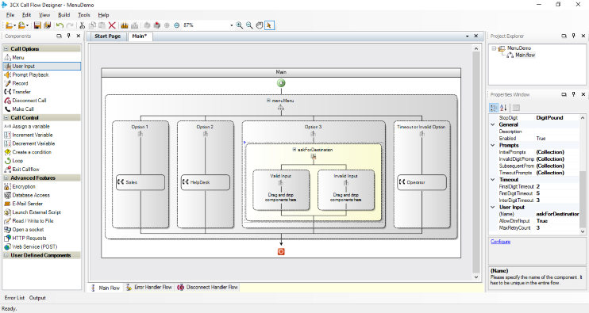Pin the Properties Window panel
This screenshot has width=589, height=313.
[574, 94]
